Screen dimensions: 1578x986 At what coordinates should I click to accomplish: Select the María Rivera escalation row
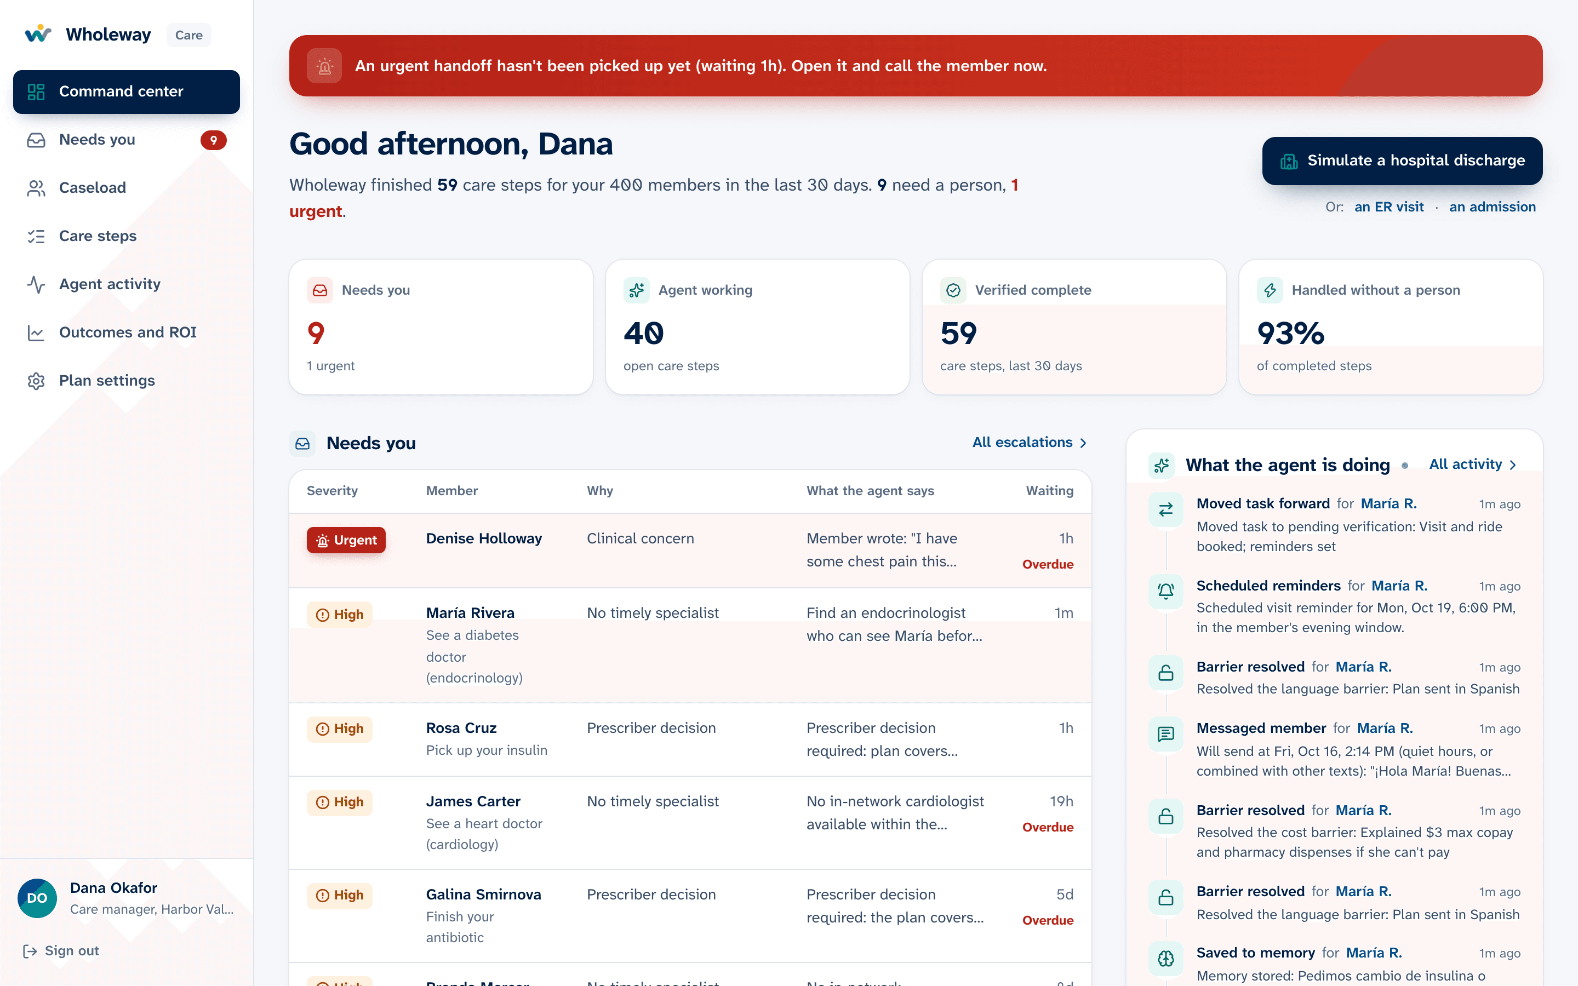690,646
